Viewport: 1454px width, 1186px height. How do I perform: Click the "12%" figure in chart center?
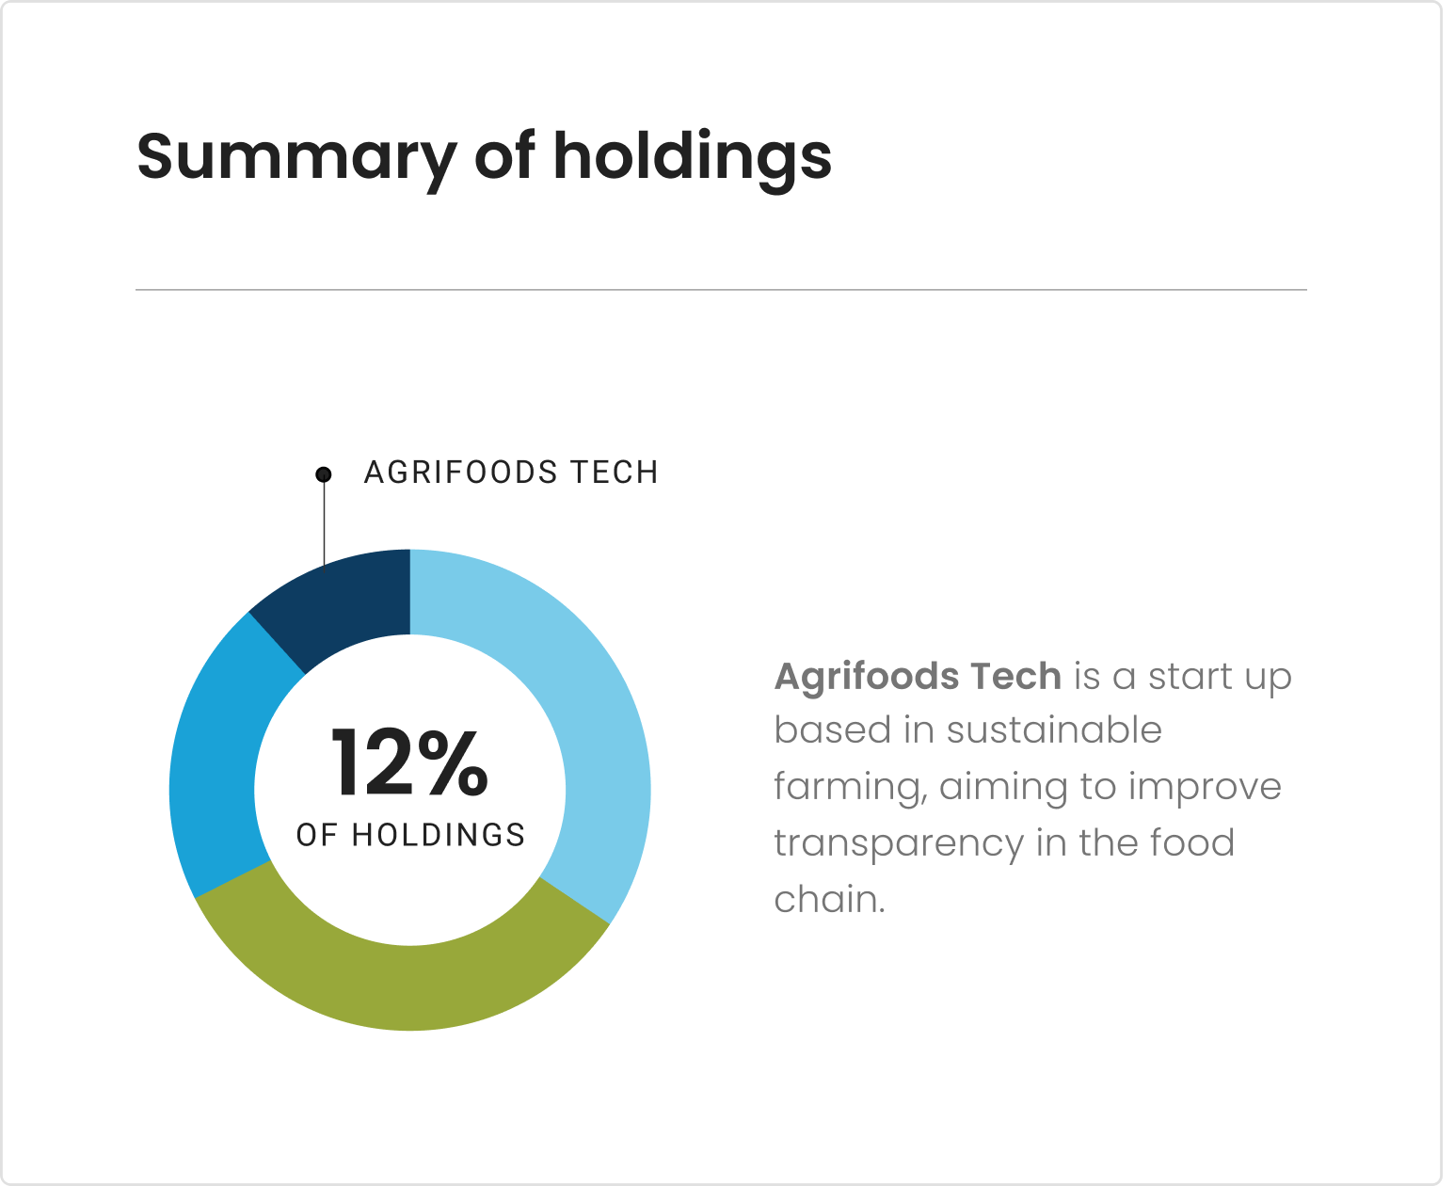pyautogui.click(x=408, y=763)
